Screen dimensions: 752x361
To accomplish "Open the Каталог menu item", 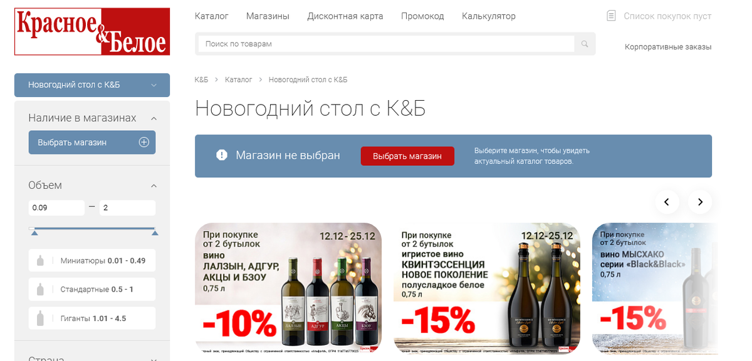I will point(212,16).
